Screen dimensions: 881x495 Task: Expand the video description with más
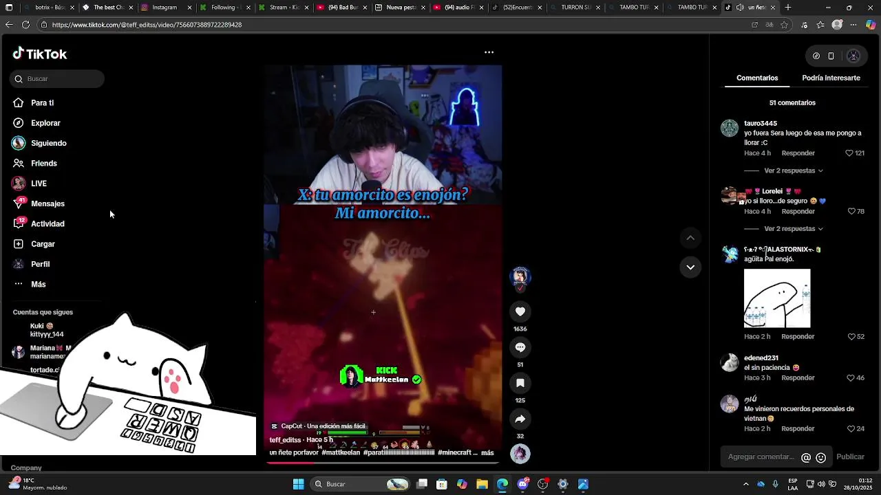click(487, 453)
